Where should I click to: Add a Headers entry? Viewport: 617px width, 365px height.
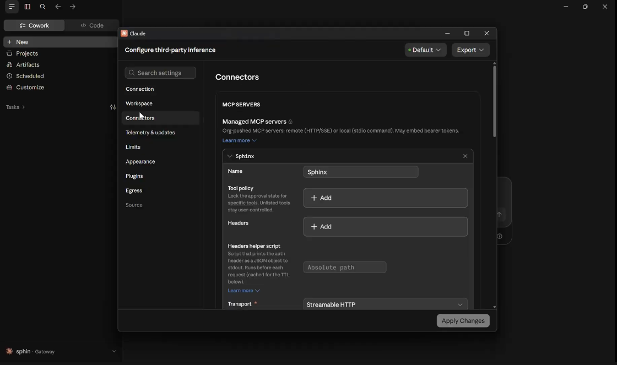[385, 227]
